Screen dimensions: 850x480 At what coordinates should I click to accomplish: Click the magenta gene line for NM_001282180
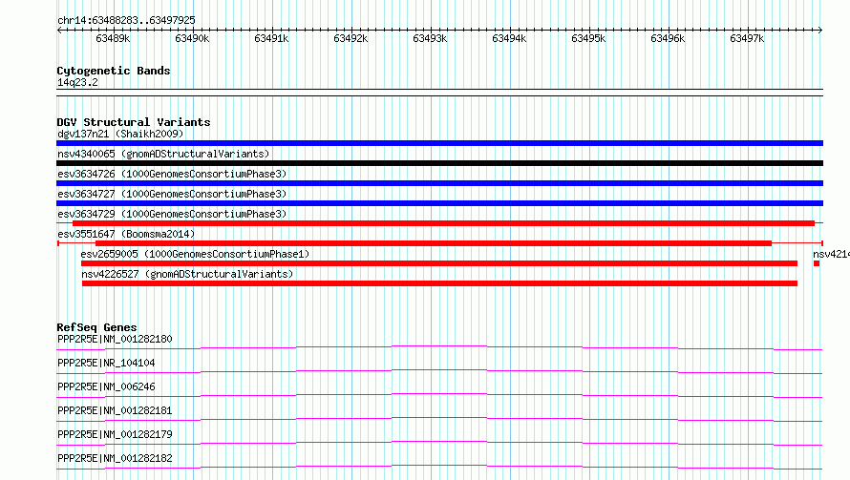click(x=439, y=345)
